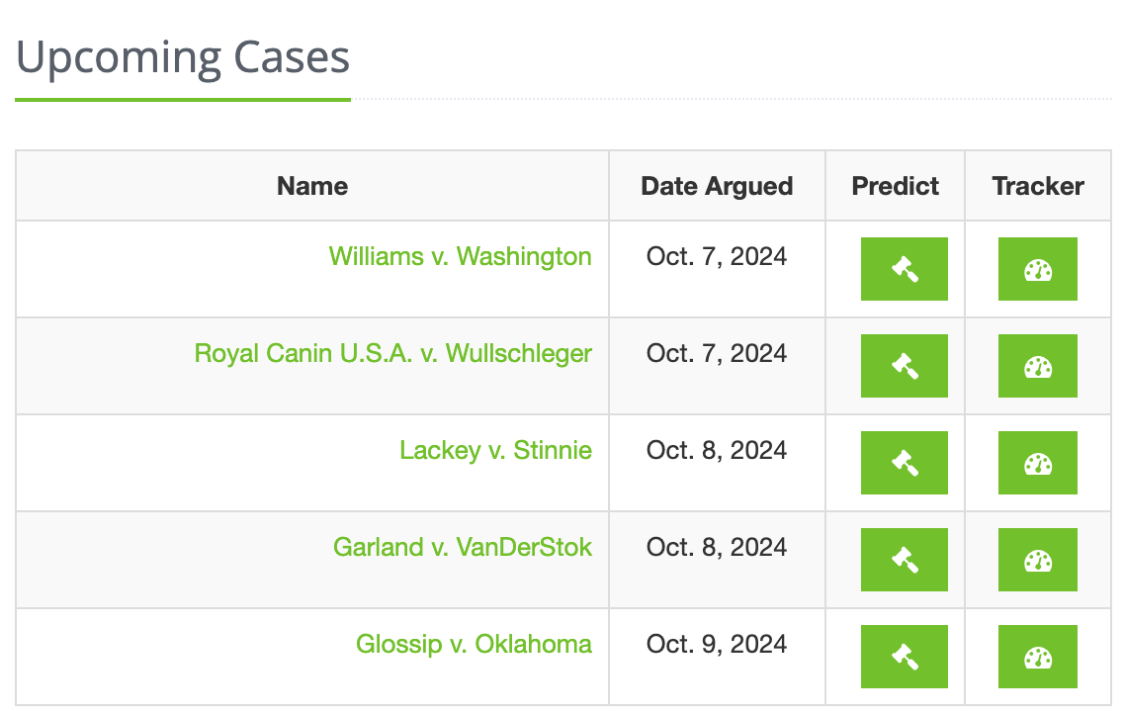
Task: Click the predict gavel for Lackey v. Stinnie
Action: tap(904, 463)
